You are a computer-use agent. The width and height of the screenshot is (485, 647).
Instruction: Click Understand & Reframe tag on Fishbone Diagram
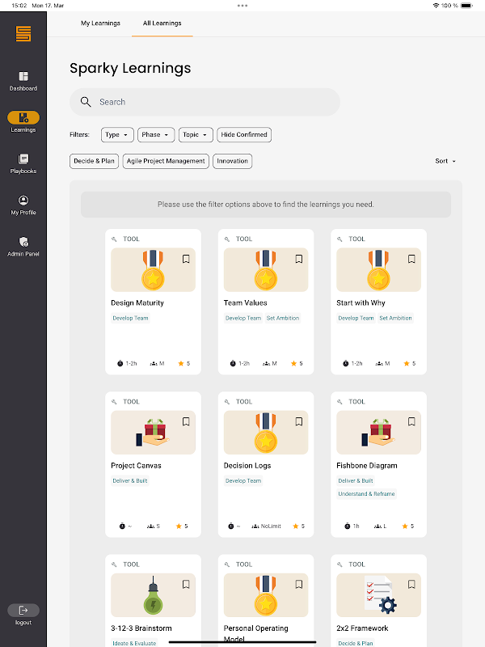click(x=367, y=494)
